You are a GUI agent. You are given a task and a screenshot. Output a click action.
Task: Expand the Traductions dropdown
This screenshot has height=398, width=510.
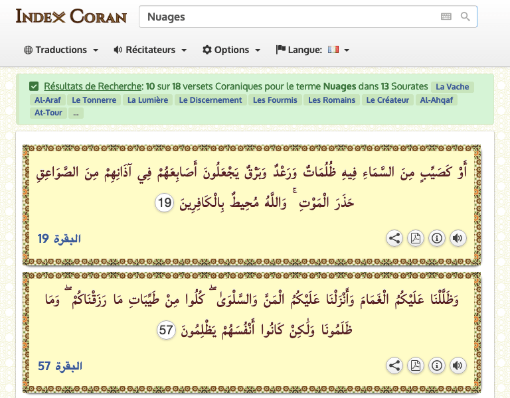click(x=61, y=50)
